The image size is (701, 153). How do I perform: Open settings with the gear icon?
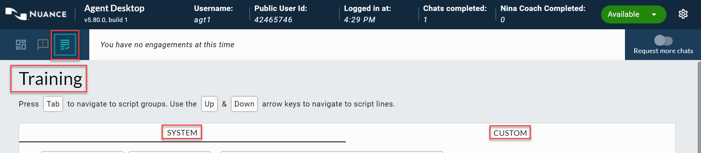683,14
